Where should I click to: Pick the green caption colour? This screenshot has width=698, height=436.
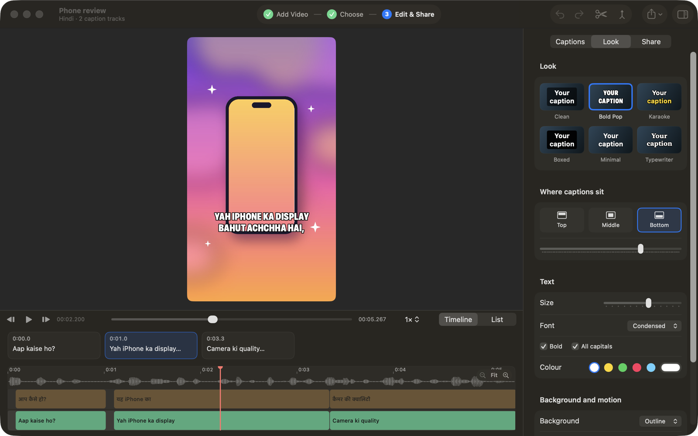[623, 368]
